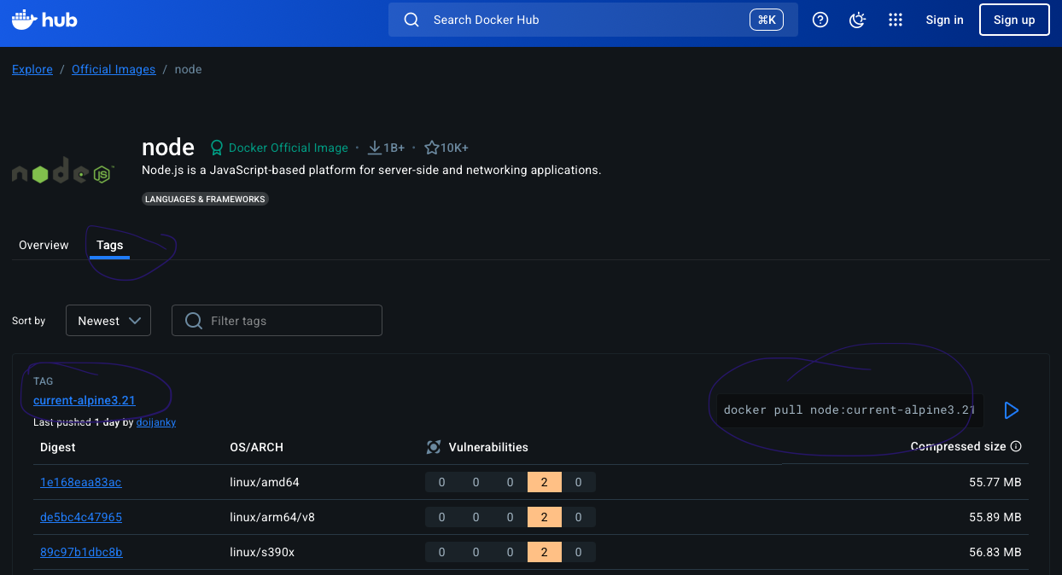
Task: Click the star count icon
Action: 432,148
